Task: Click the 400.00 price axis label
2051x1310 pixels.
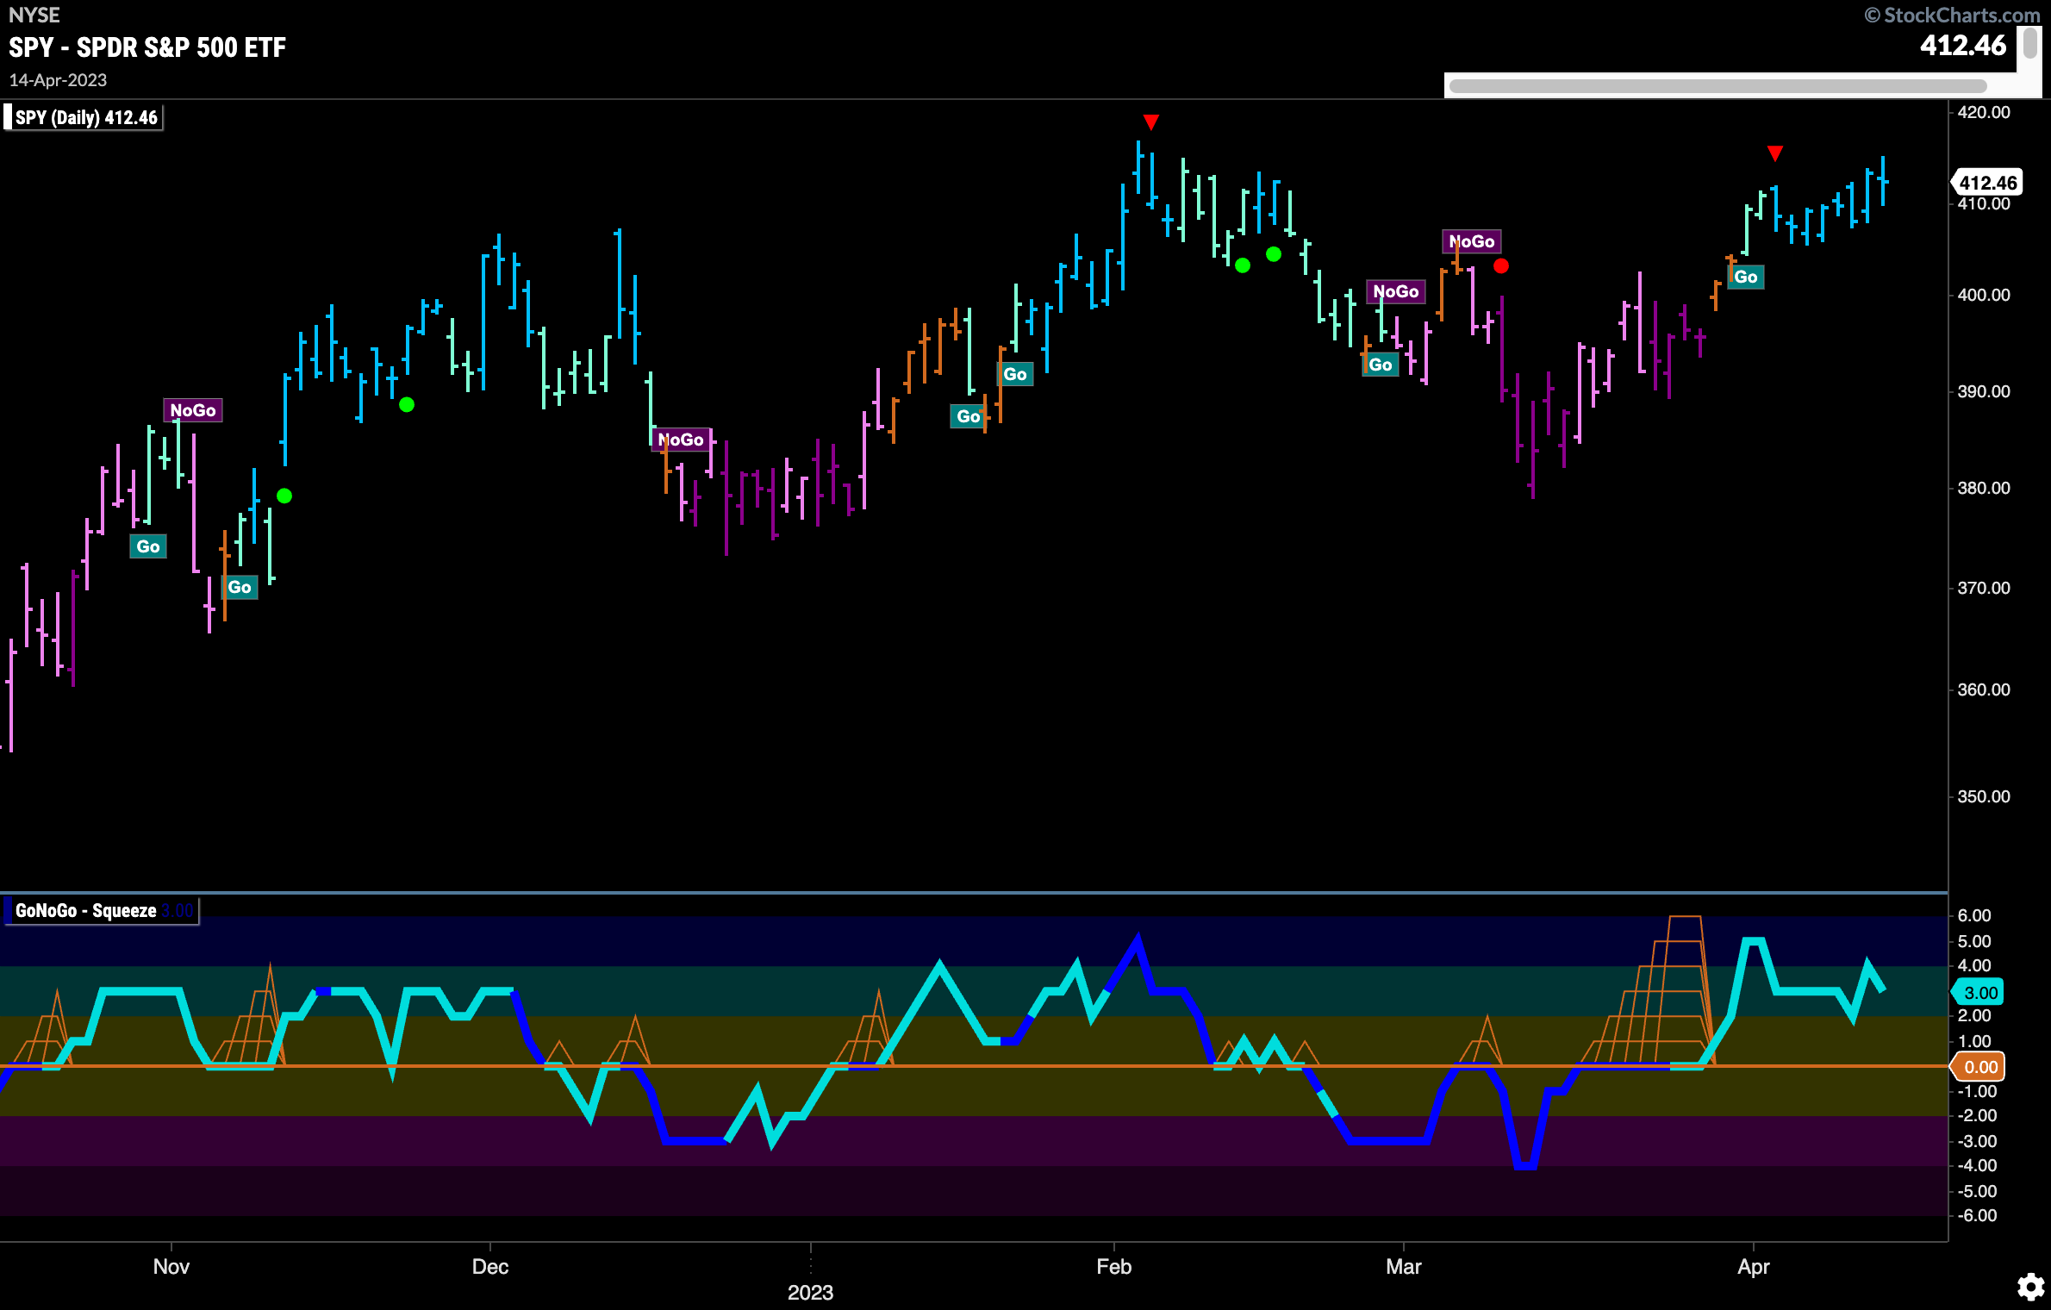Action: pos(1984,295)
